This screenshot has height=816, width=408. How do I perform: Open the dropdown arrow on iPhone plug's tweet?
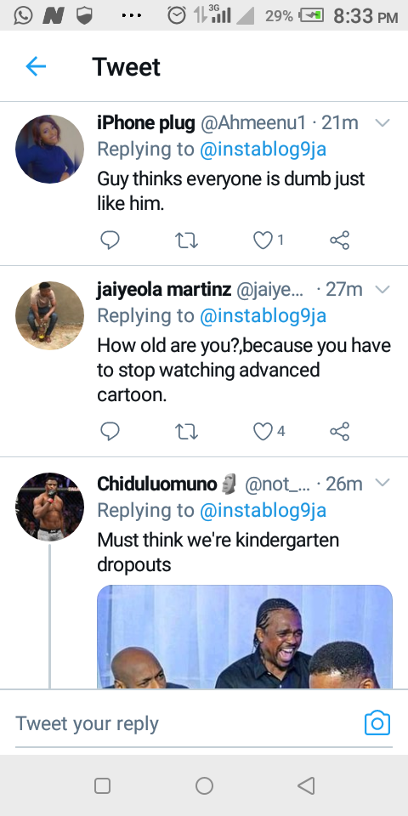pos(382,122)
